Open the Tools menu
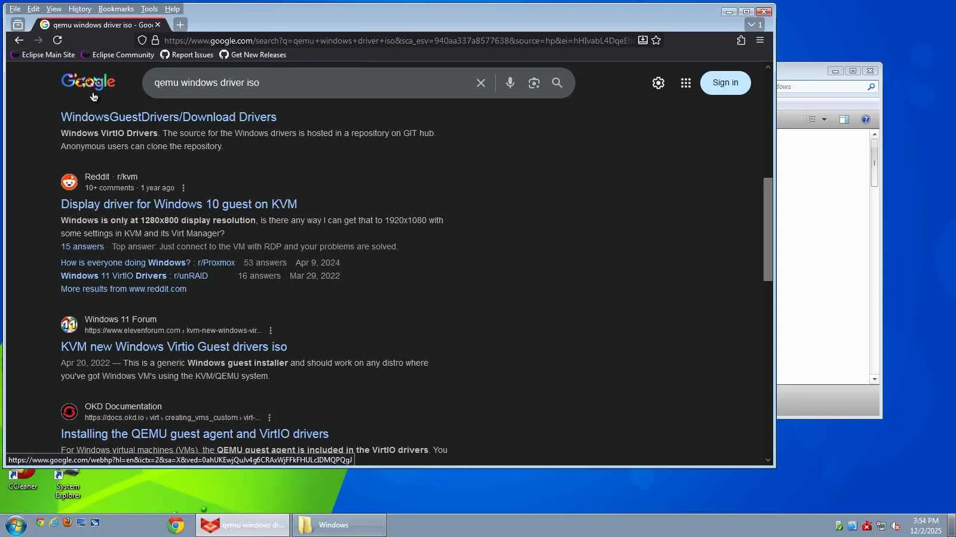Screen dimensions: 956x537 coord(149,9)
